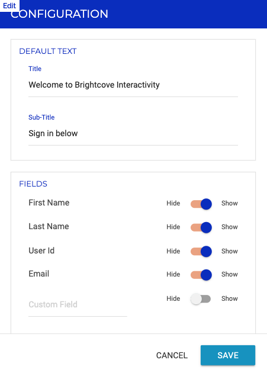Enable the Custom Field toggle switch

201,299
